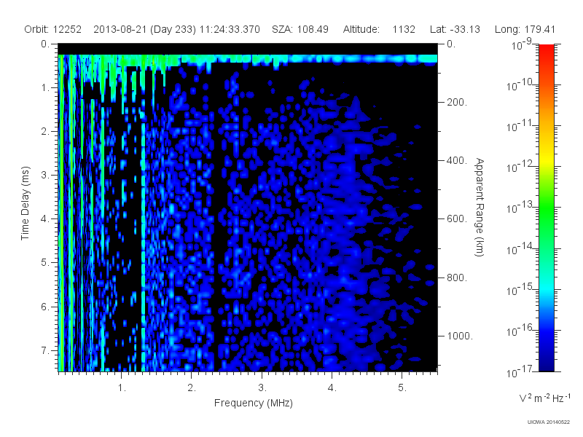This screenshot has width=583, height=437.
Task: Click the 'V² m⁻² Hz⁻¹' units label
Action: pos(544,398)
